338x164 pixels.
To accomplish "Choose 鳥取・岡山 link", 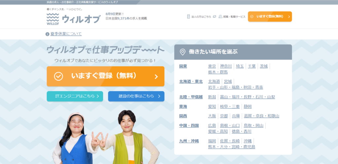I will pyautogui.click(x=253, y=126).
